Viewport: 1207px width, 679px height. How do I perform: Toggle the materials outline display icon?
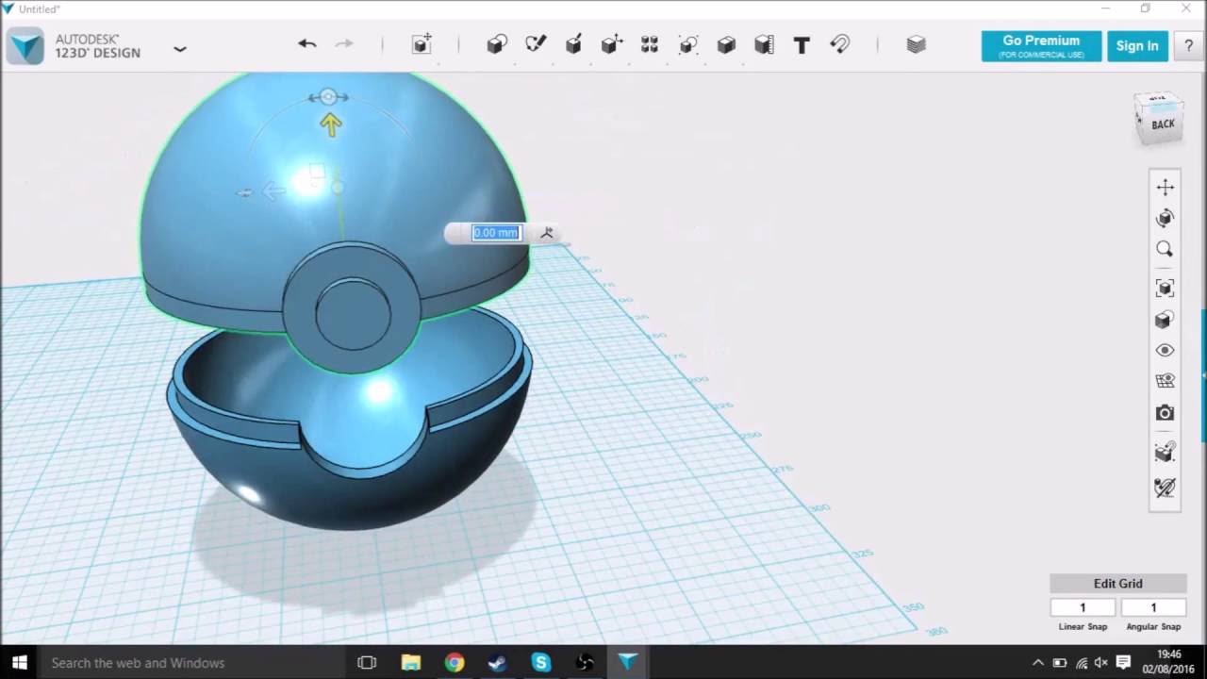(1165, 452)
